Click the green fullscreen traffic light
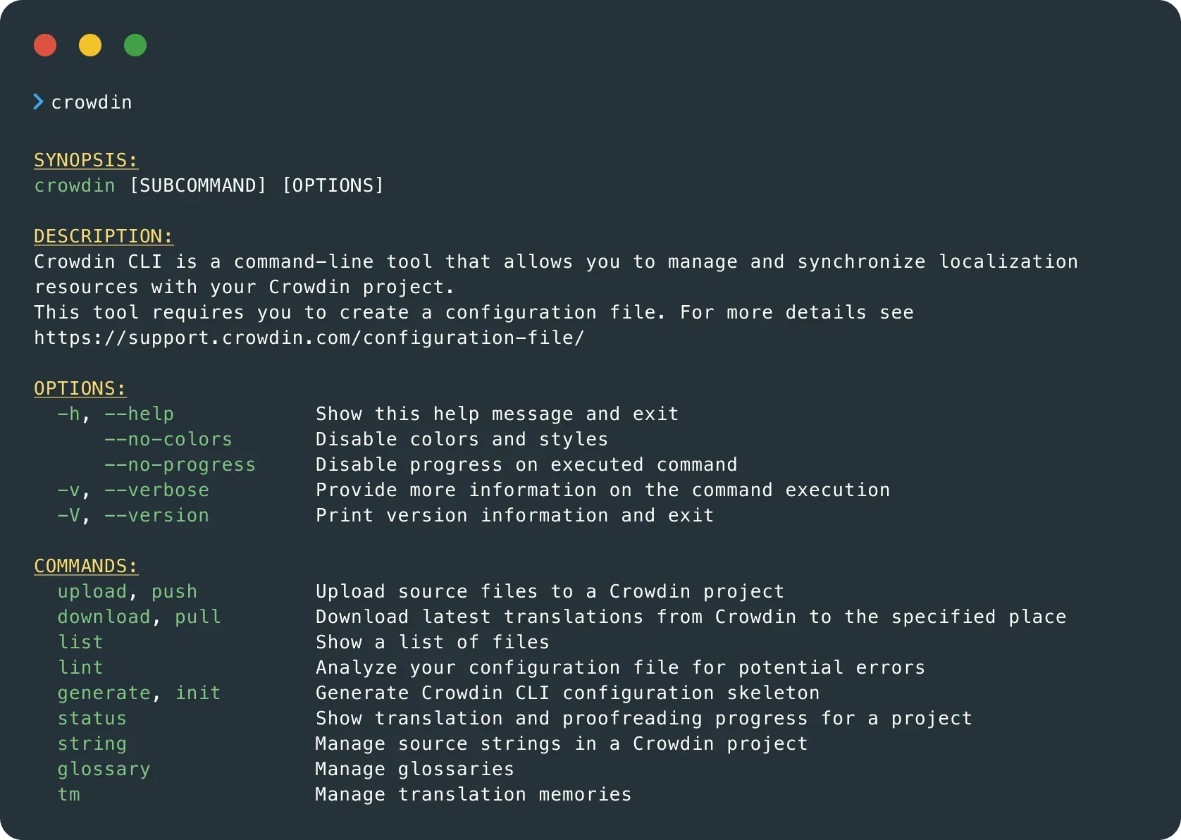The width and height of the screenshot is (1181, 840). (135, 45)
